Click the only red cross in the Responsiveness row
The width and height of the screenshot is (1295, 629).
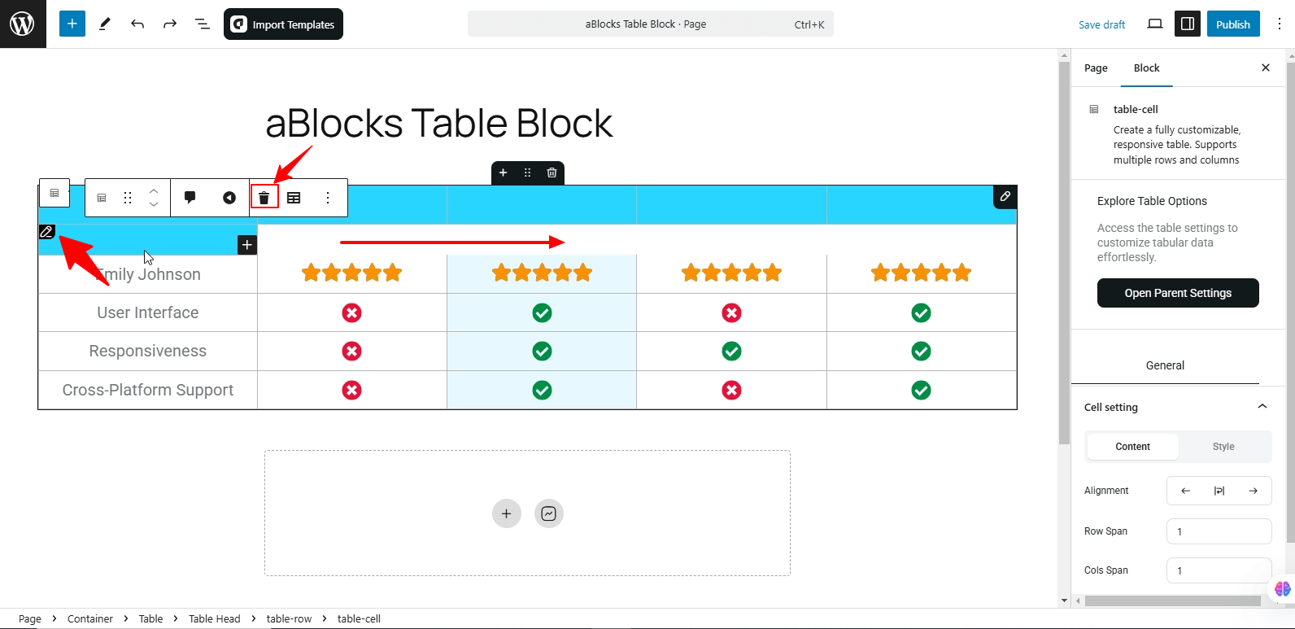[x=351, y=351]
